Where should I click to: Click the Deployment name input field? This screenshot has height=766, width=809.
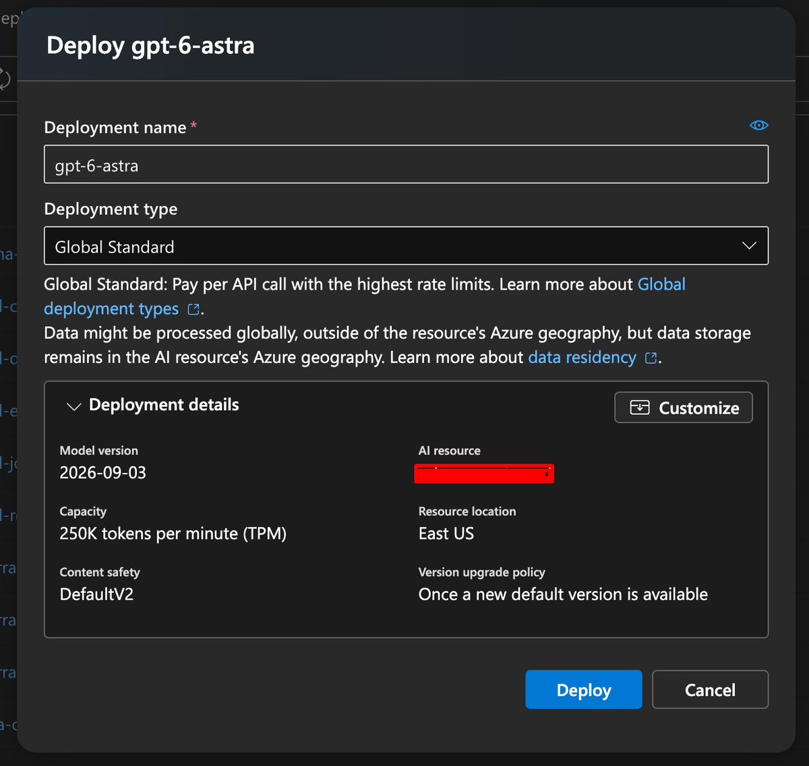406,164
